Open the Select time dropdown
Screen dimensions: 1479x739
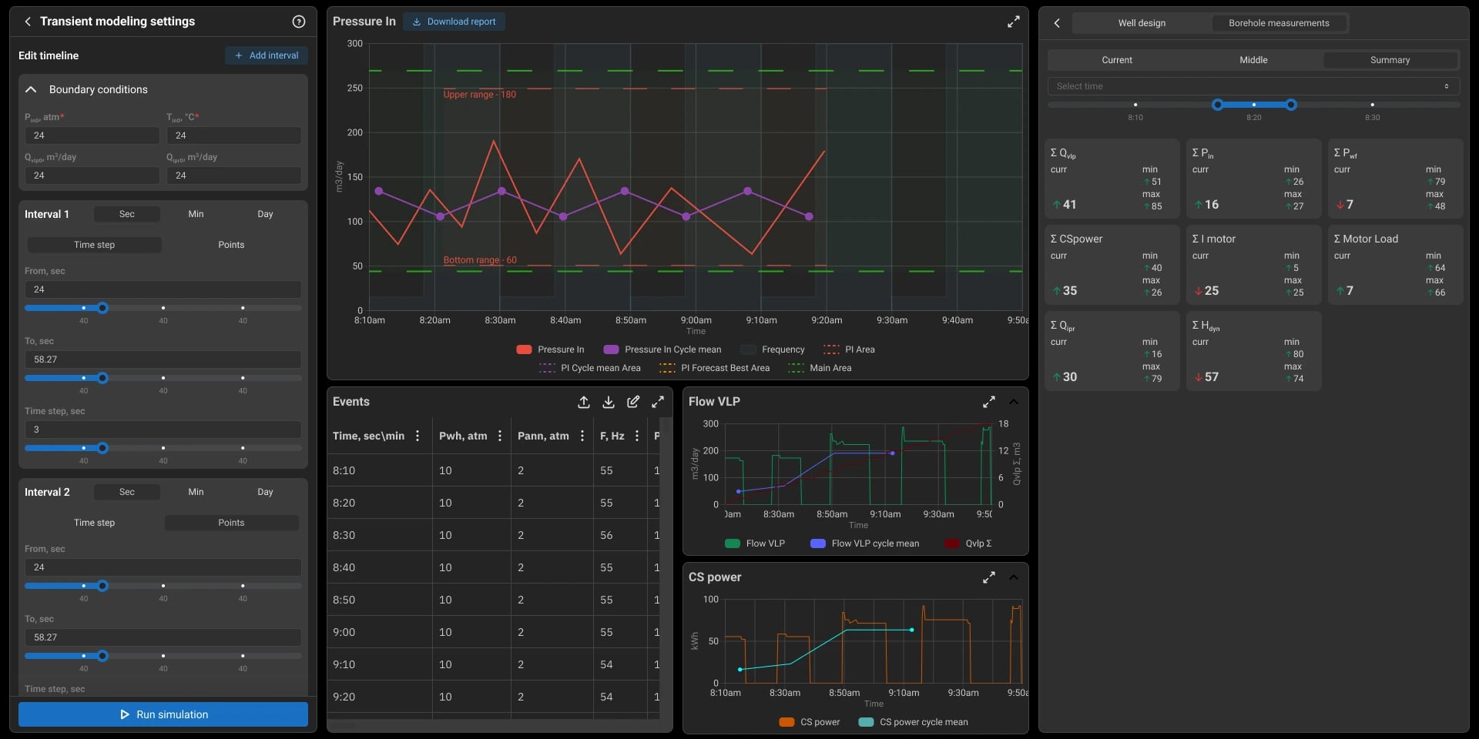coord(1253,86)
